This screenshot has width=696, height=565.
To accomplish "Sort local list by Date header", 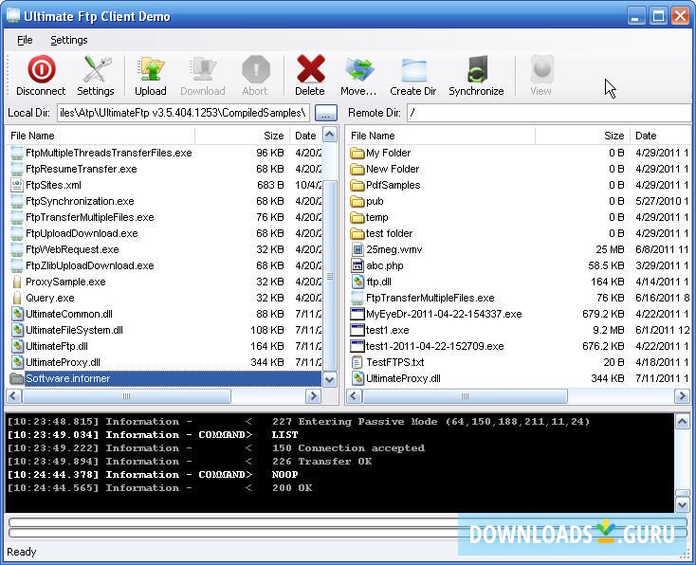I will click(x=306, y=136).
